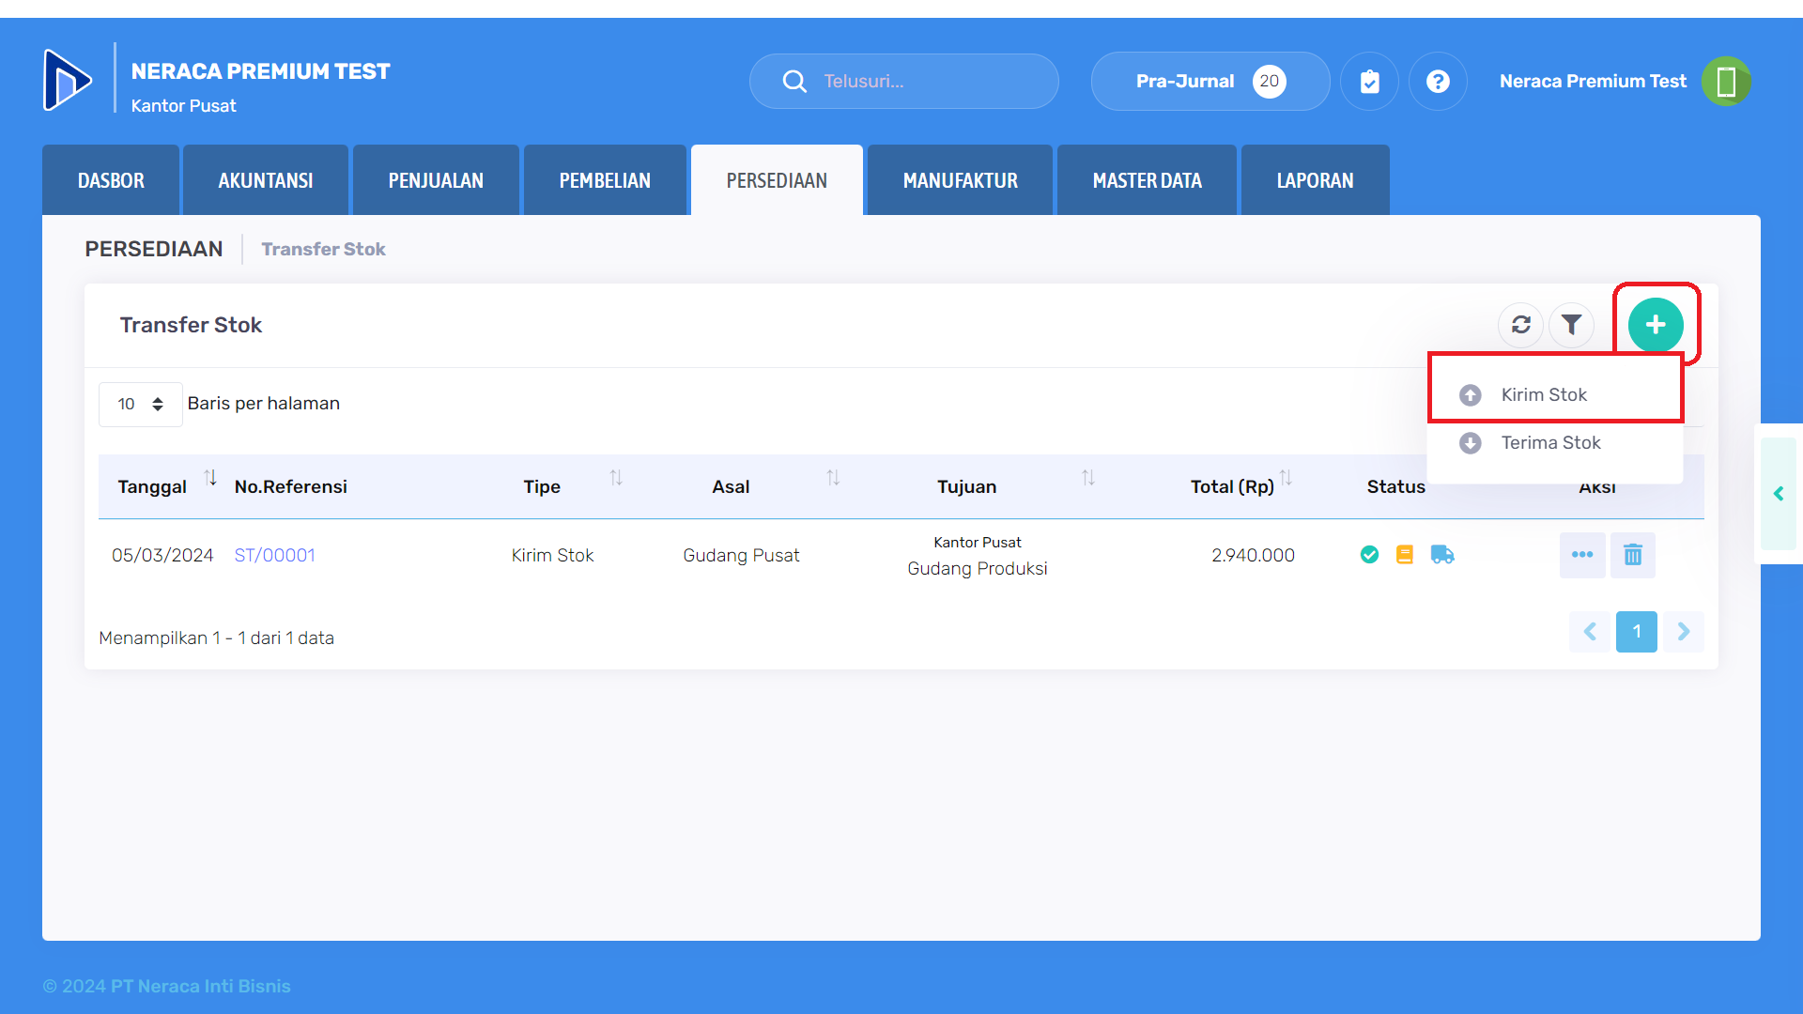The image size is (1803, 1014).
Task: Click the green plus add button
Action: tap(1656, 325)
